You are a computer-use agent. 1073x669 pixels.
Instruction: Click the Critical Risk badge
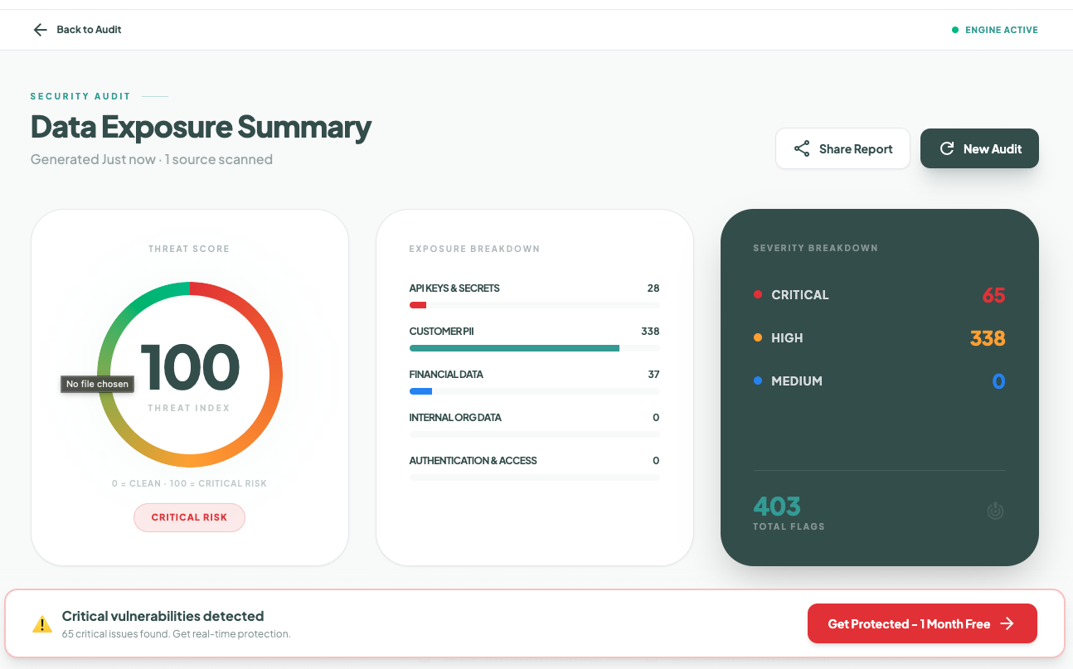coord(189,517)
